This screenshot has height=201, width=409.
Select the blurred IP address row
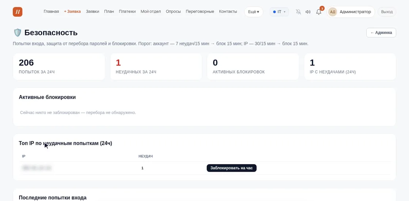pos(205,168)
